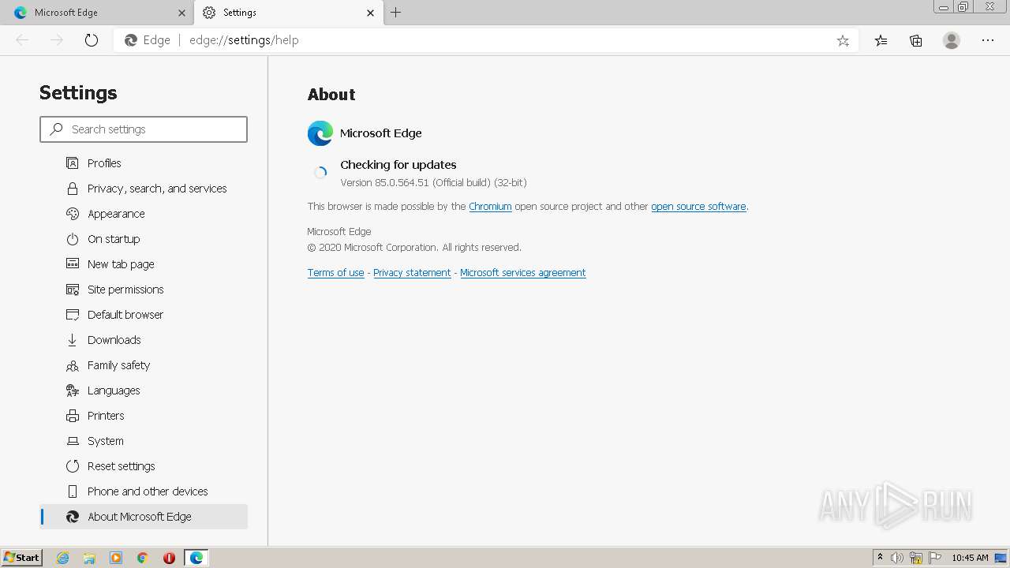Open Windows Media Player in taskbar
Viewport: 1010px width, 568px height.
[x=116, y=558]
